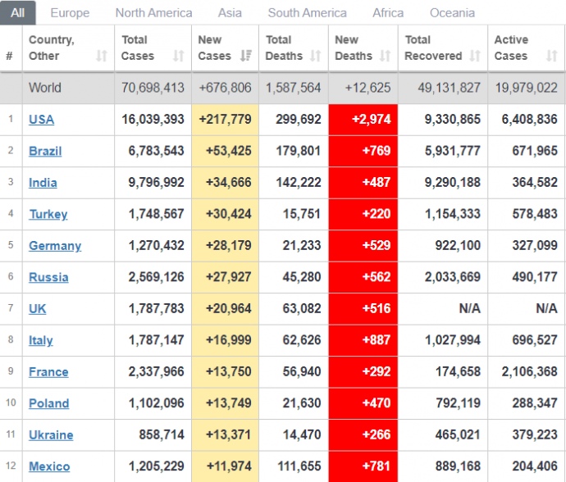Screen dimensions: 566x482
Task: Click the Mexico link
Action: pyautogui.click(x=49, y=466)
